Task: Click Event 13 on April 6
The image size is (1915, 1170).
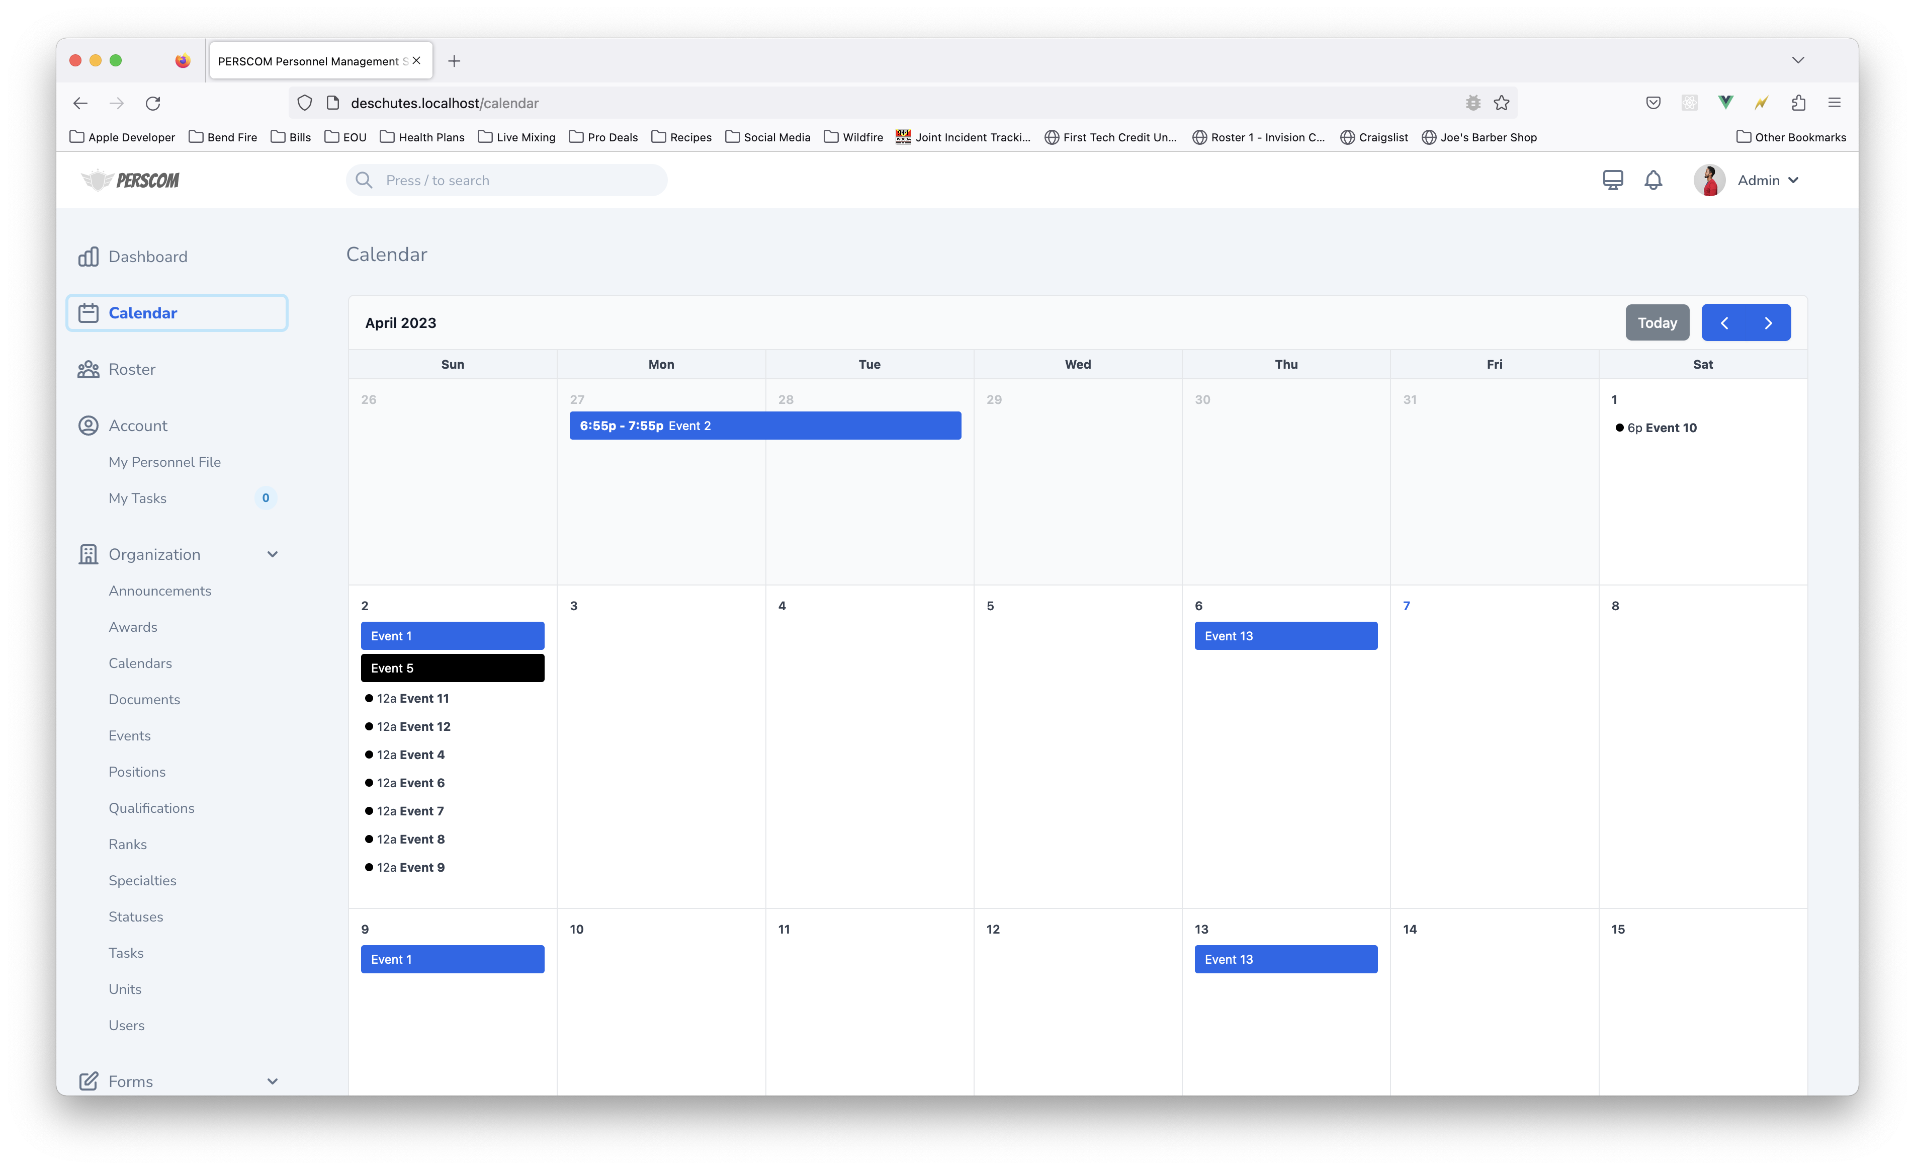Action: tap(1285, 635)
